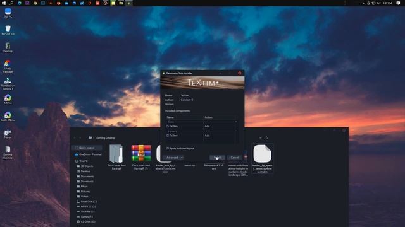The width and height of the screenshot is (405, 227).
Task: Select the Desktop shortcut icon on the desktop
Action: 8,47
